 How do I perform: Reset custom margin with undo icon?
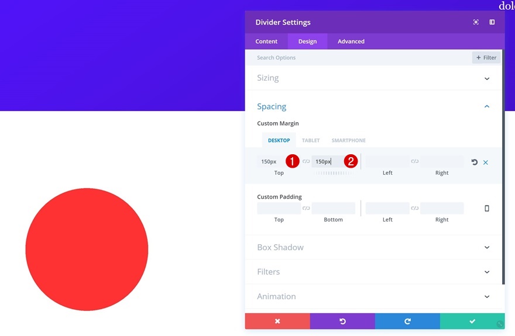474,162
